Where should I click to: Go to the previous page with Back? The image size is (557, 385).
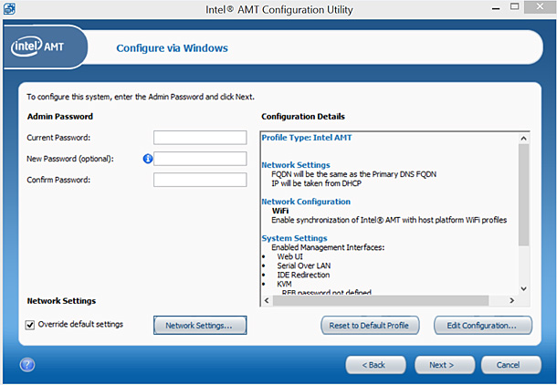coord(375,365)
